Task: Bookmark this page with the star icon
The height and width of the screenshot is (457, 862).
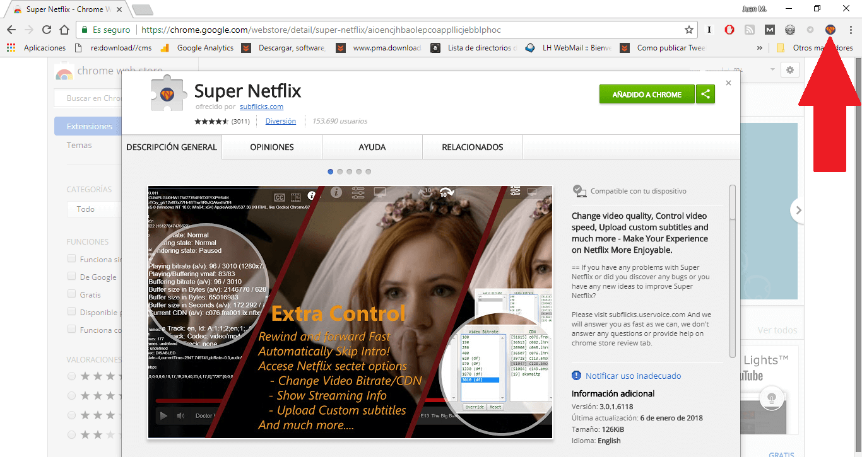Action: coord(689,30)
